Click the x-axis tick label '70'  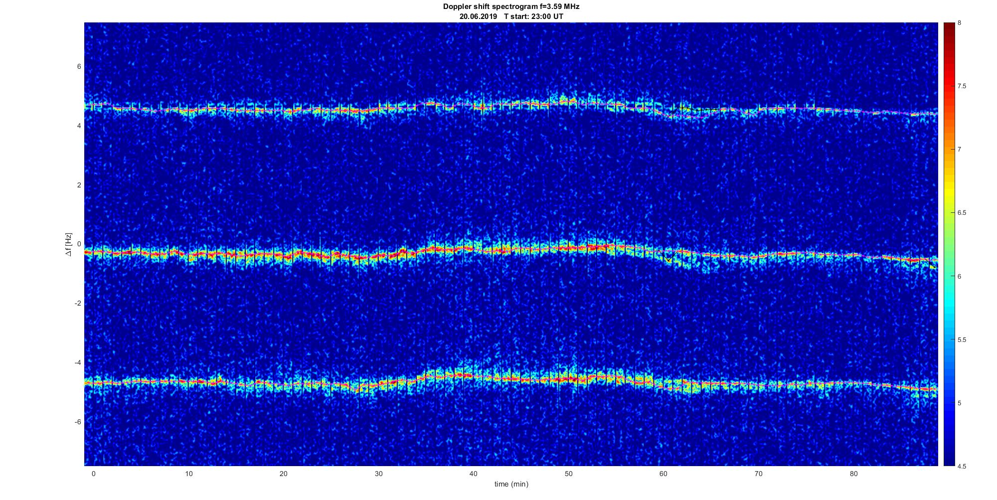pyautogui.click(x=759, y=474)
